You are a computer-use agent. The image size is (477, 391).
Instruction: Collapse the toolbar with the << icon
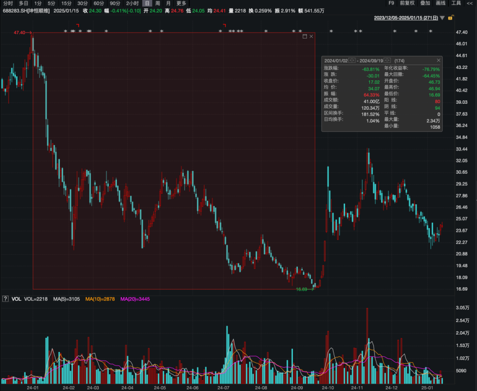470,3
